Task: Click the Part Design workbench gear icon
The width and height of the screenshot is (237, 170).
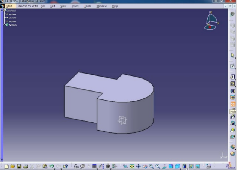Action: [232, 14]
